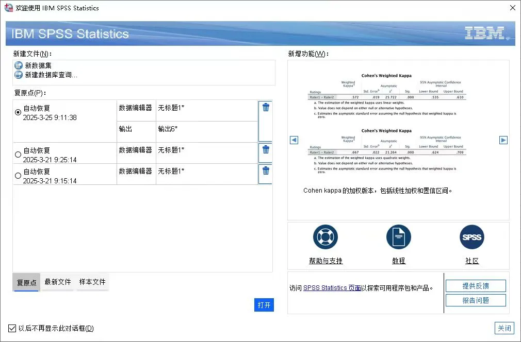Viewport: 521px width, 342px height.
Task: Open the 帮助与支持 link text
Action: (x=325, y=261)
